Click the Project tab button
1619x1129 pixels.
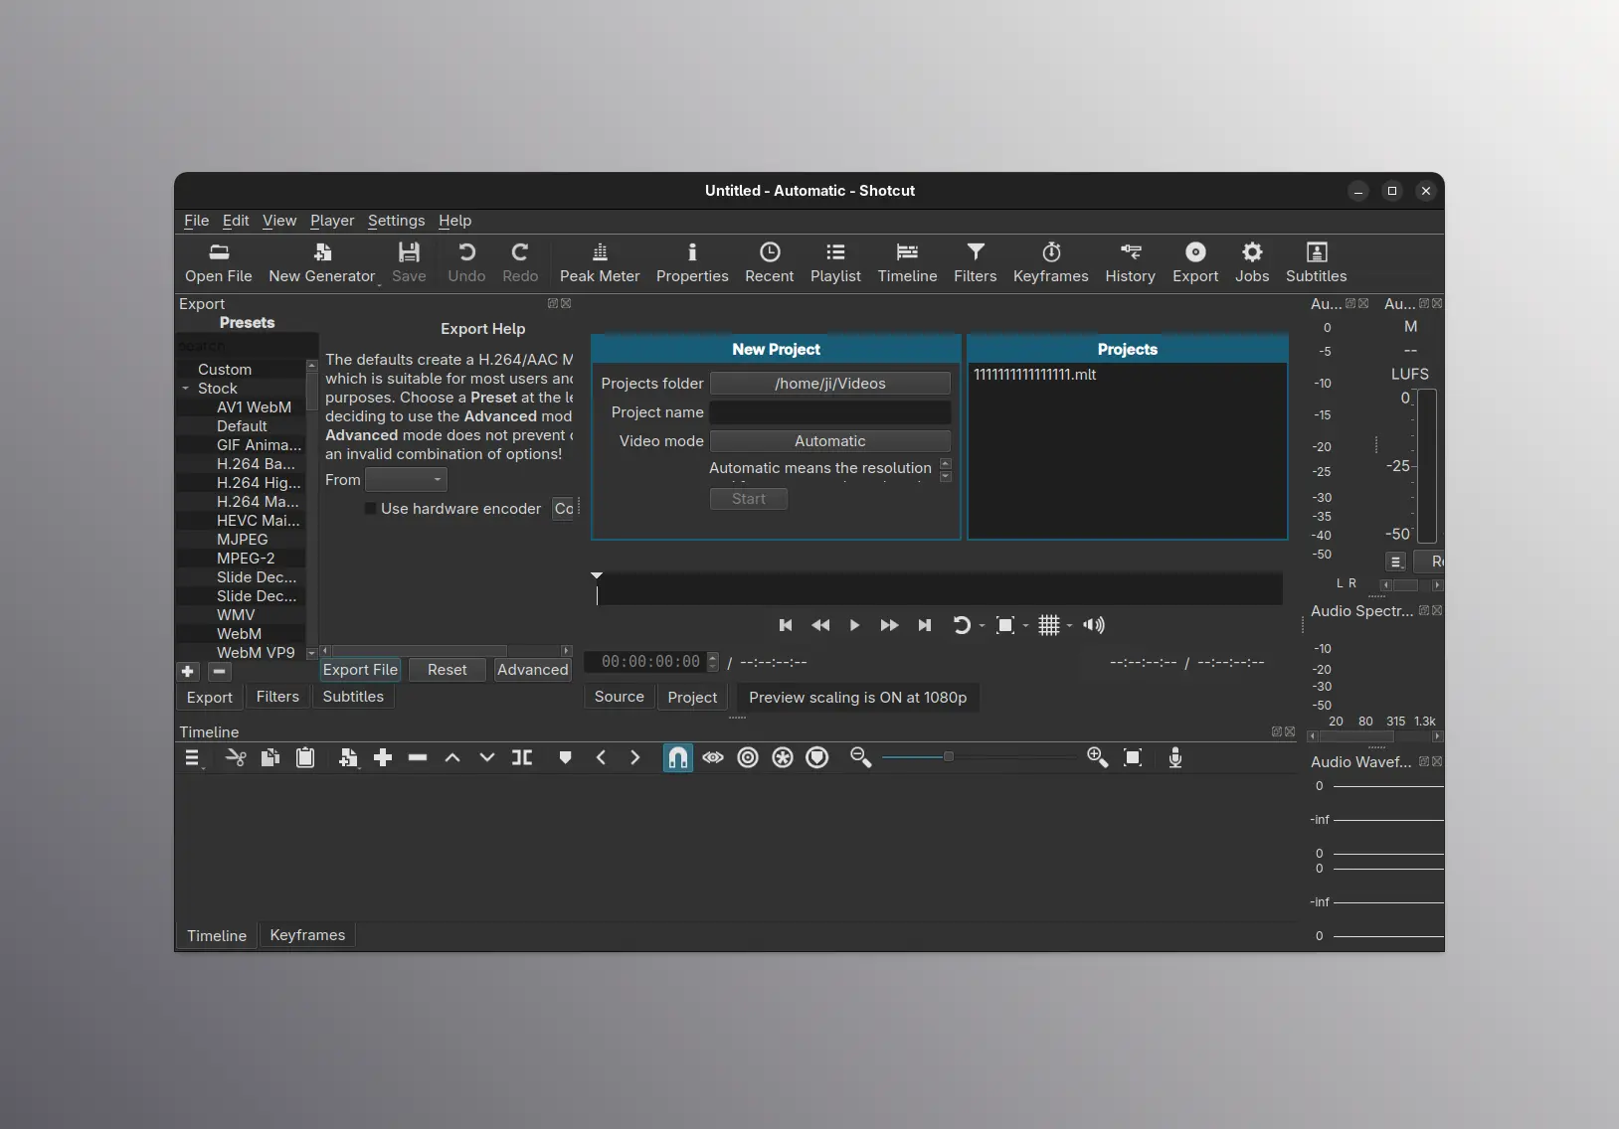[692, 698]
